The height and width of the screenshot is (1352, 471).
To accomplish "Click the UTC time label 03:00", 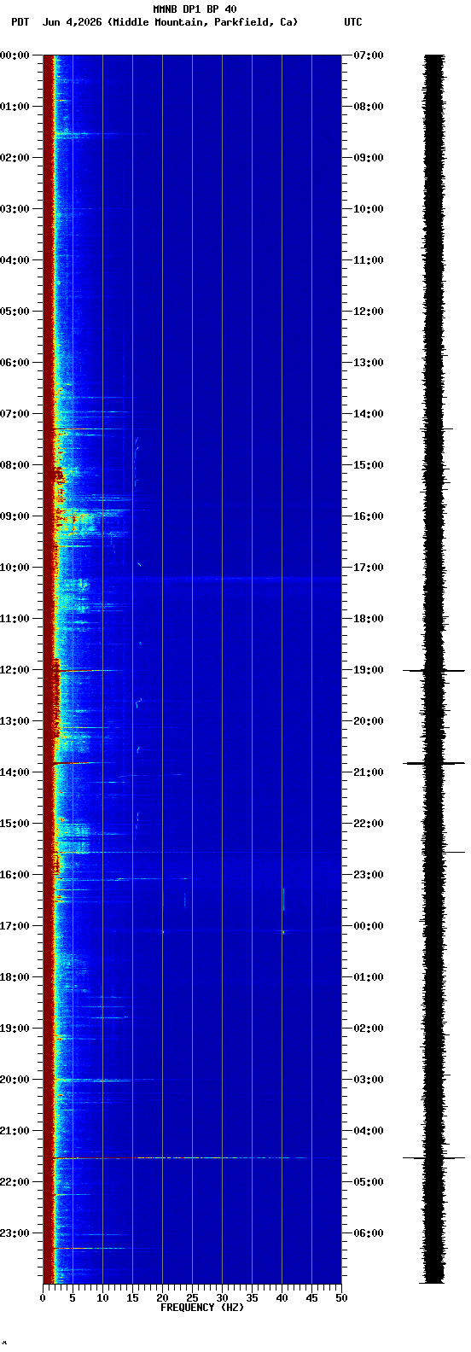I will coord(369,1080).
